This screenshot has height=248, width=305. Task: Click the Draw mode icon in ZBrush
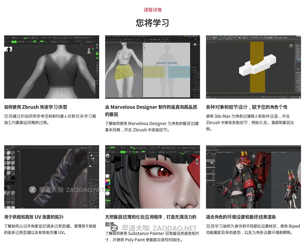(x=15, y=42)
